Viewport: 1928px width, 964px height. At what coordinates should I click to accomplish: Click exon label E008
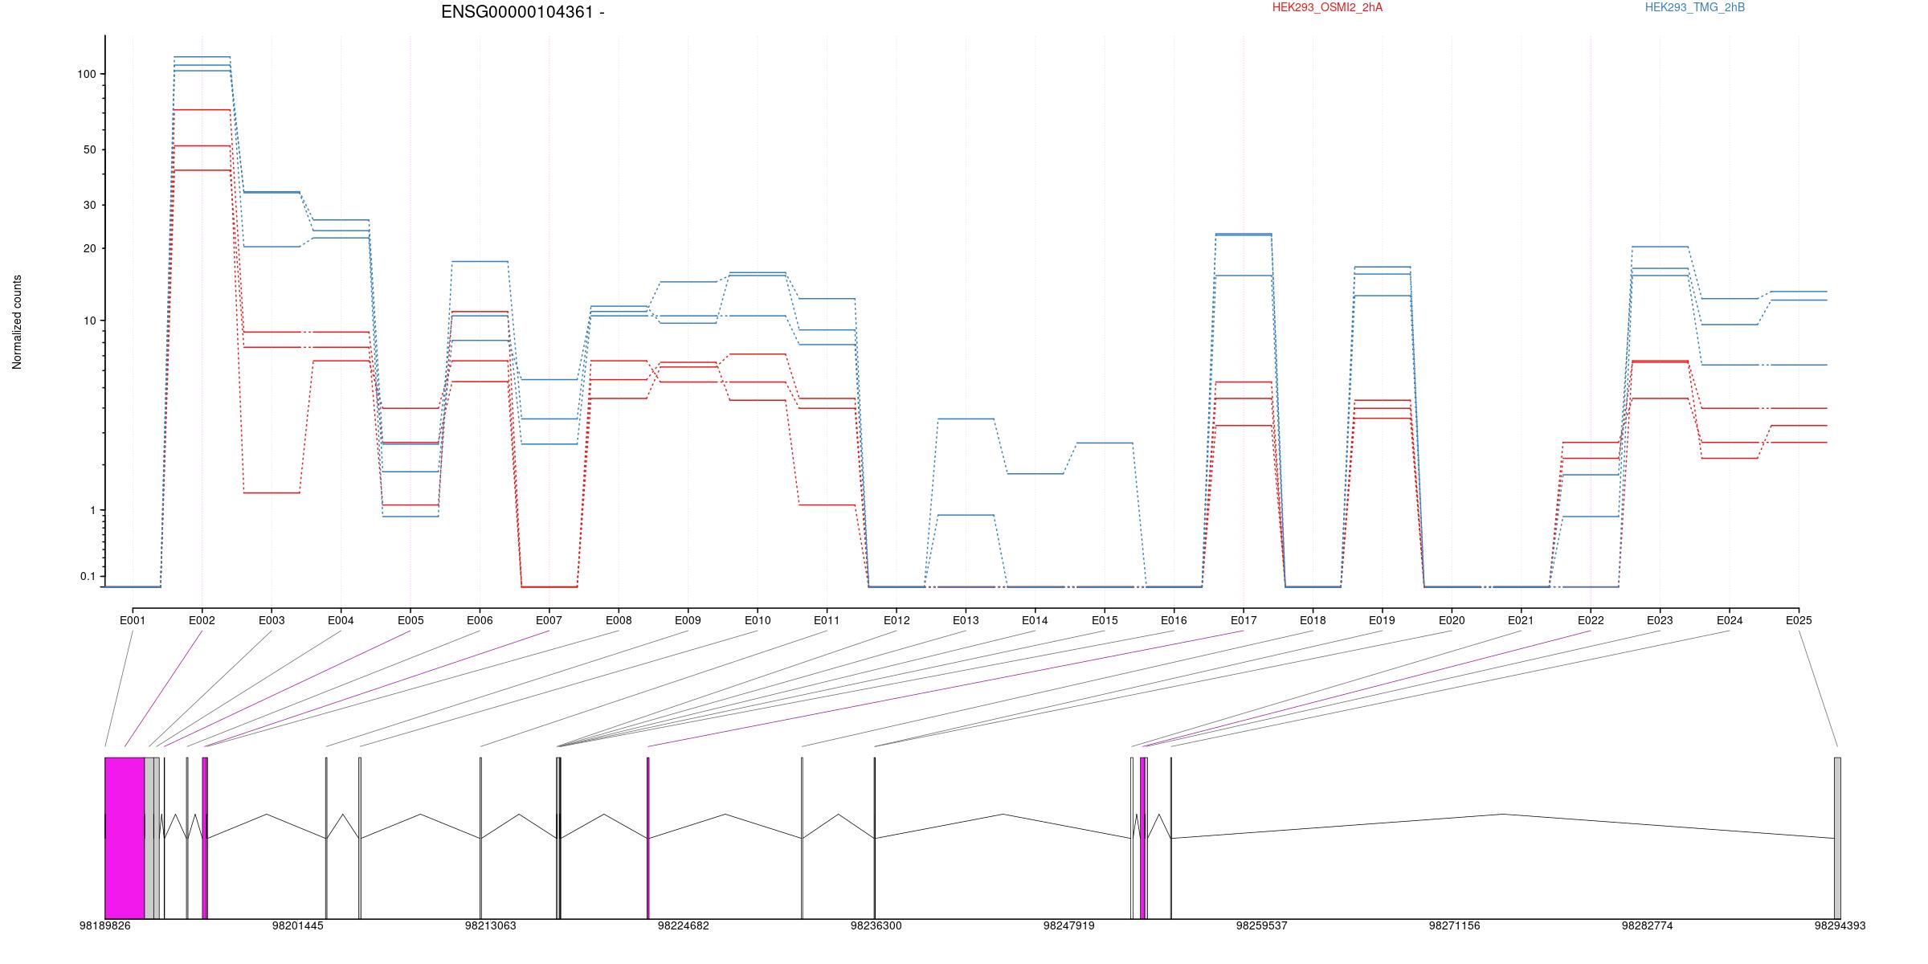point(619,620)
